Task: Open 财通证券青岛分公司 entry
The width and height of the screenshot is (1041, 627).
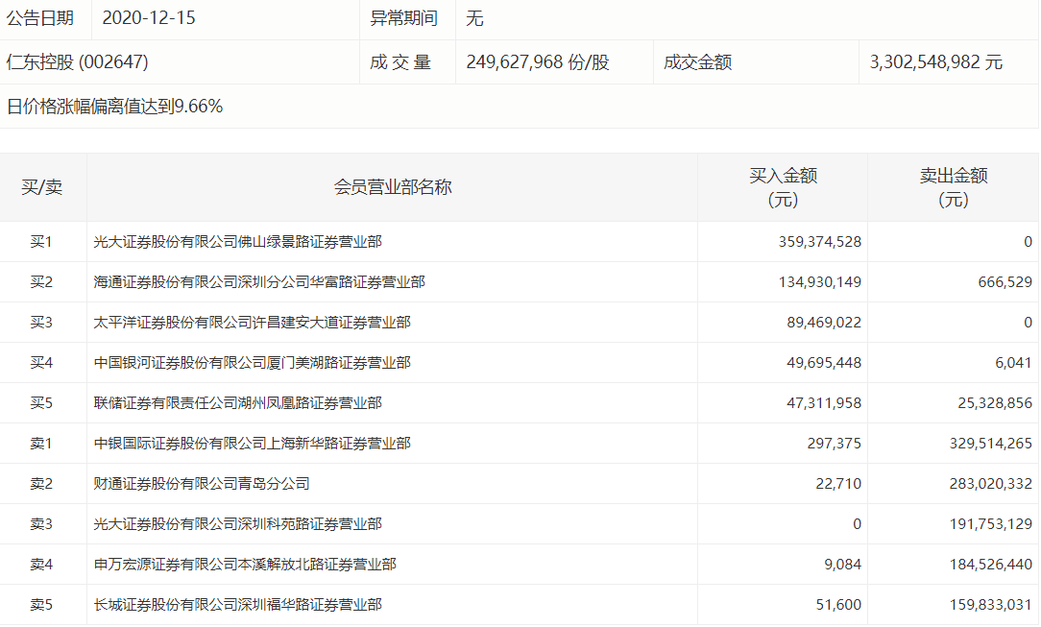Action: (x=202, y=484)
